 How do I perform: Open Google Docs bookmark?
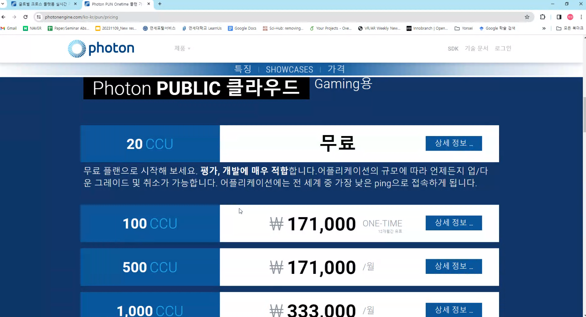coord(242,28)
